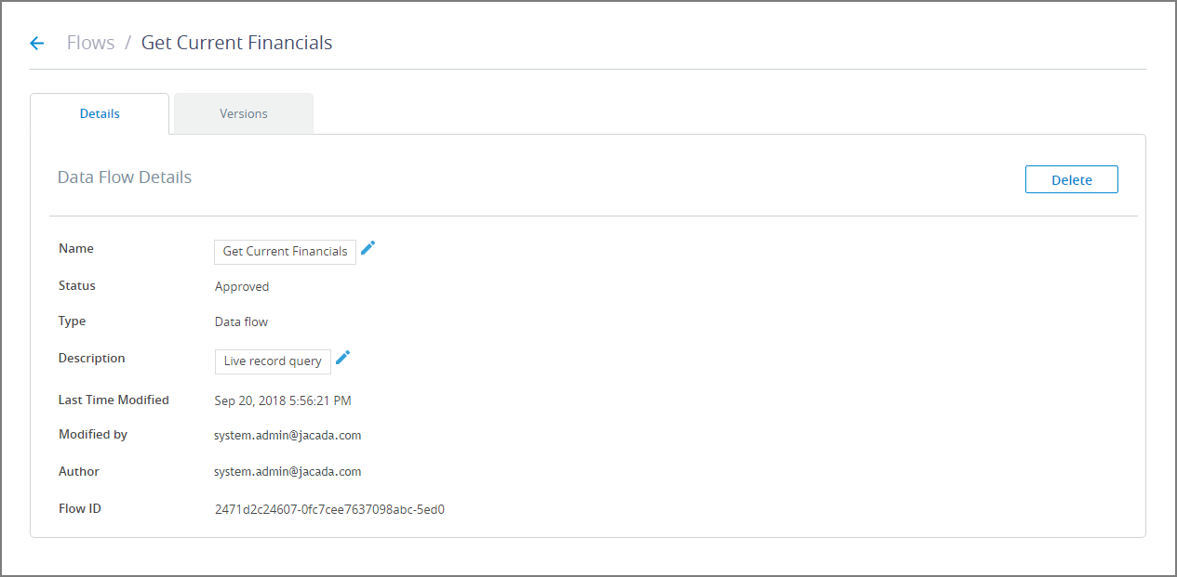The width and height of the screenshot is (1177, 577).
Task: Edit name with pencil icon beside Get Current Financials
Action: pyautogui.click(x=368, y=248)
